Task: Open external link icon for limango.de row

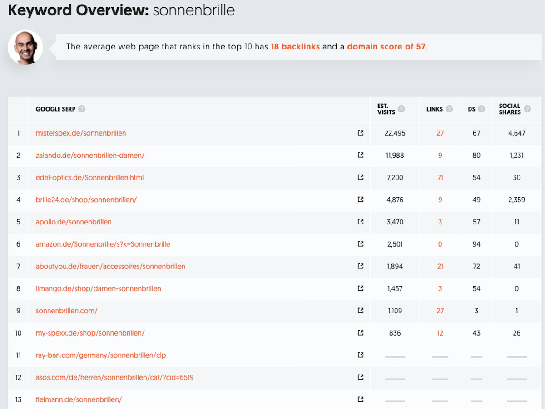Action: (361, 288)
